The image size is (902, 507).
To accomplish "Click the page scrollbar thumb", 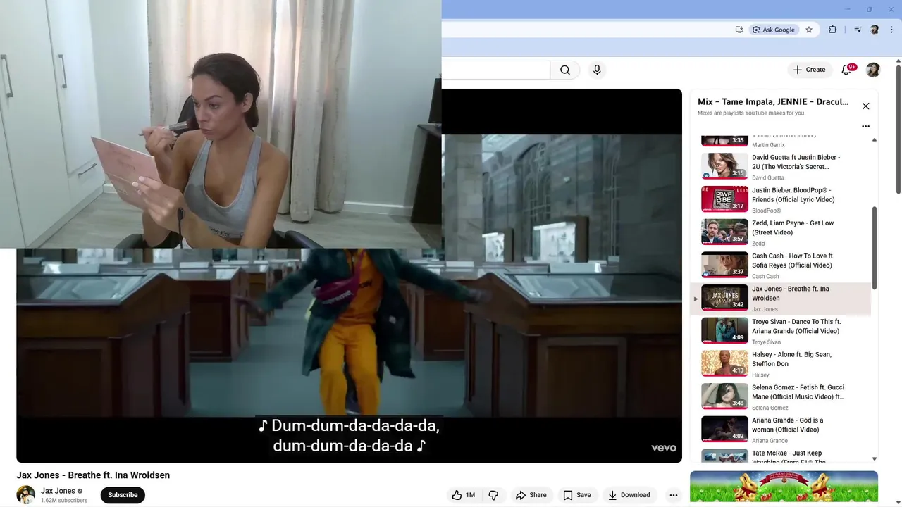I will [898, 130].
